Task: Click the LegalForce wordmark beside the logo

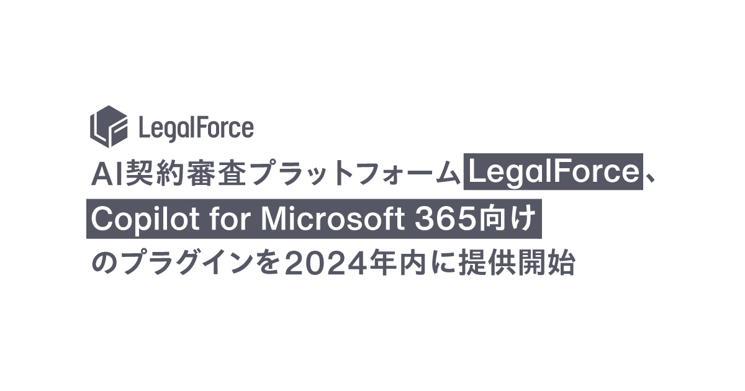Action: click(196, 128)
